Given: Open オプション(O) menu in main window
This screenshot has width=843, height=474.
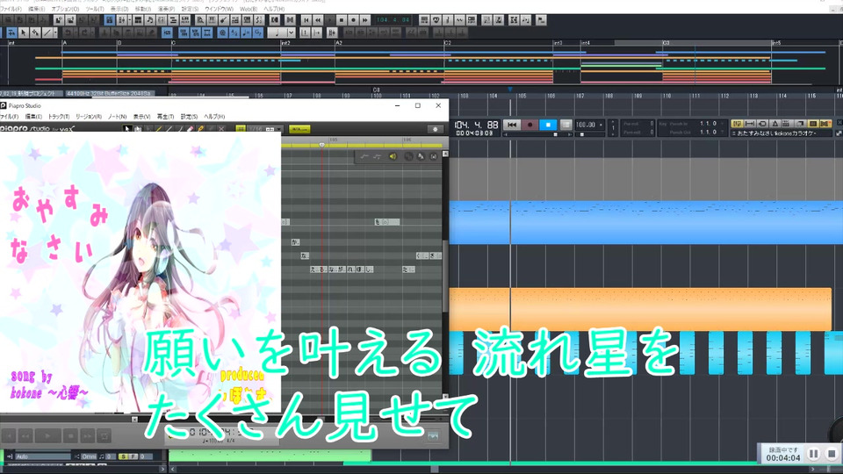Looking at the screenshot, I should 65,9.
